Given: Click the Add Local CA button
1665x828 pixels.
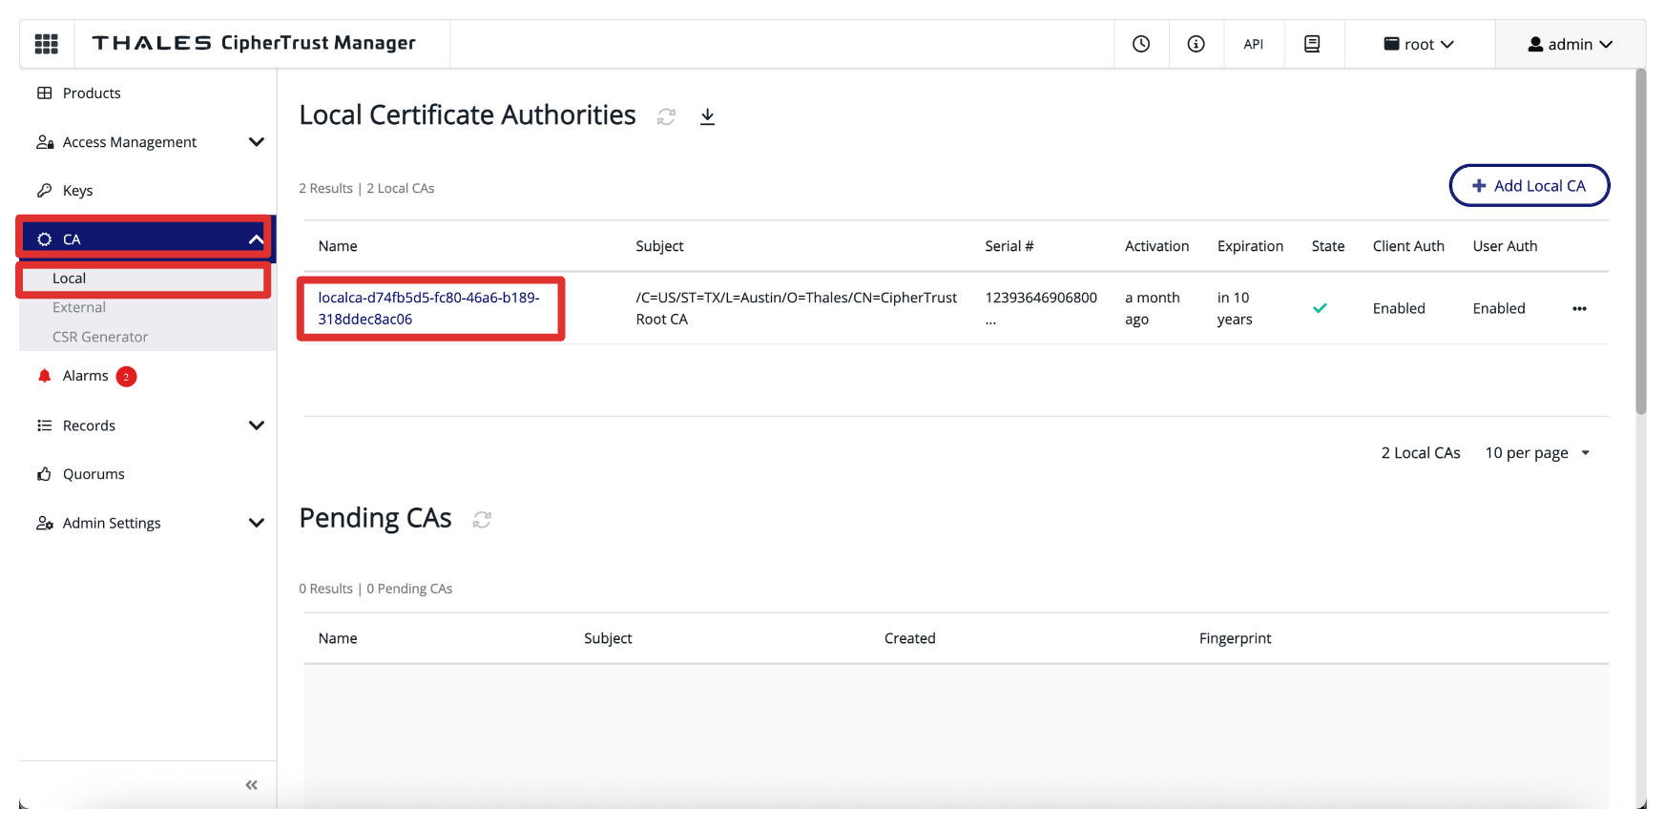Looking at the screenshot, I should [x=1529, y=186].
